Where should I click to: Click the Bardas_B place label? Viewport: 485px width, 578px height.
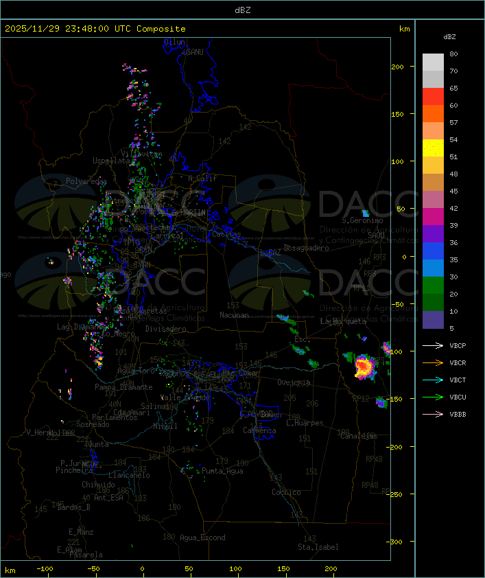[x=74, y=507]
